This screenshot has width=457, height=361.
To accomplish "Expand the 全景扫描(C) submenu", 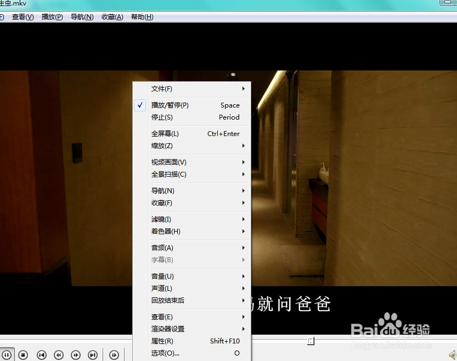I will (x=193, y=174).
